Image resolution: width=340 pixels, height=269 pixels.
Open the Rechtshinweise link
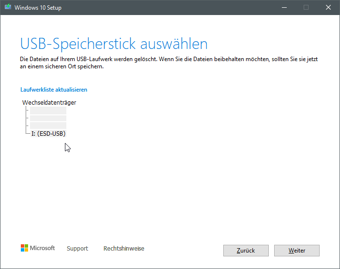124,249
